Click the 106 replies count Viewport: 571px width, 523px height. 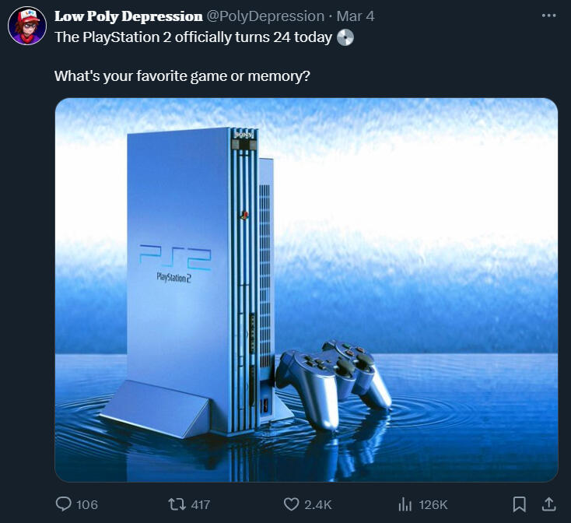pos(87,505)
